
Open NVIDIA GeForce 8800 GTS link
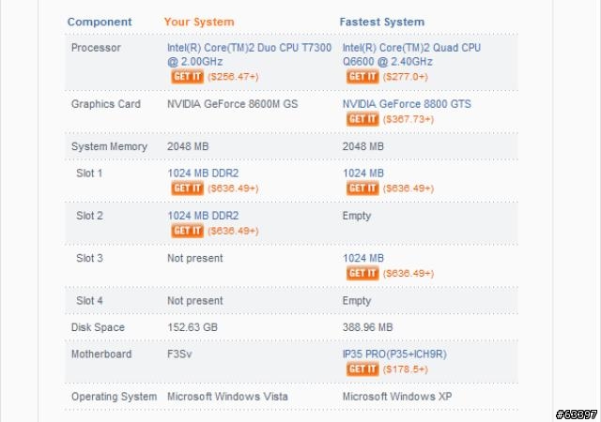(x=407, y=104)
